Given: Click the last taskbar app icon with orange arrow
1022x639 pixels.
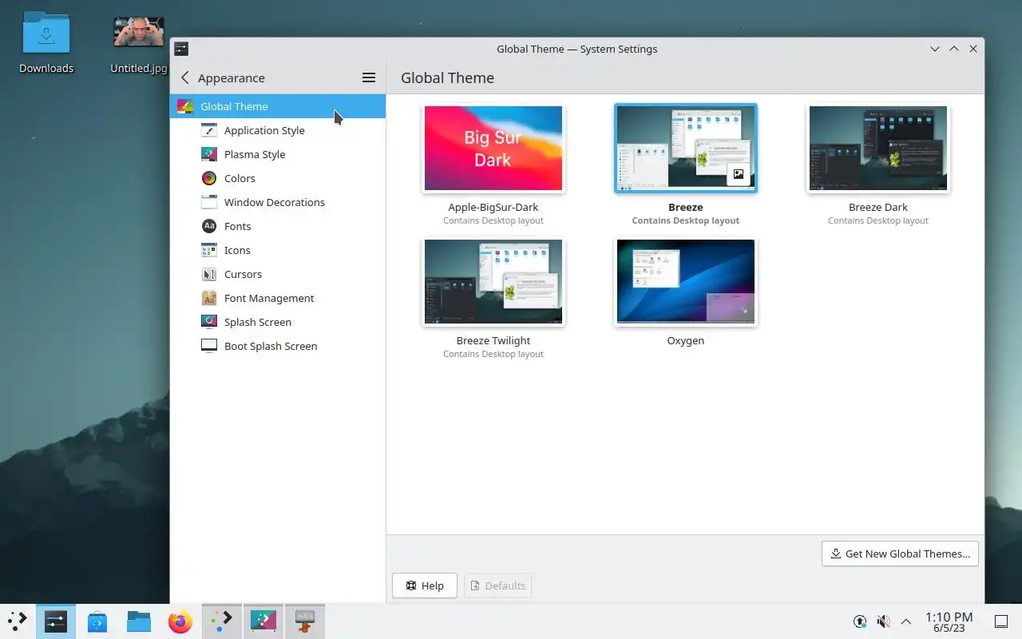Looking at the screenshot, I should click(x=305, y=621).
